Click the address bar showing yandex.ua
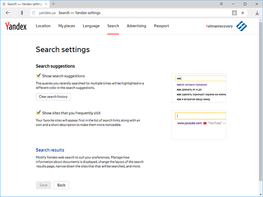Viewport: 263px width, 197px height. (x=131, y=13)
